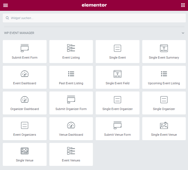The width and height of the screenshot is (188, 170).
Task: Choose the Past Event Listing widget
Action: pyautogui.click(x=71, y=77)
